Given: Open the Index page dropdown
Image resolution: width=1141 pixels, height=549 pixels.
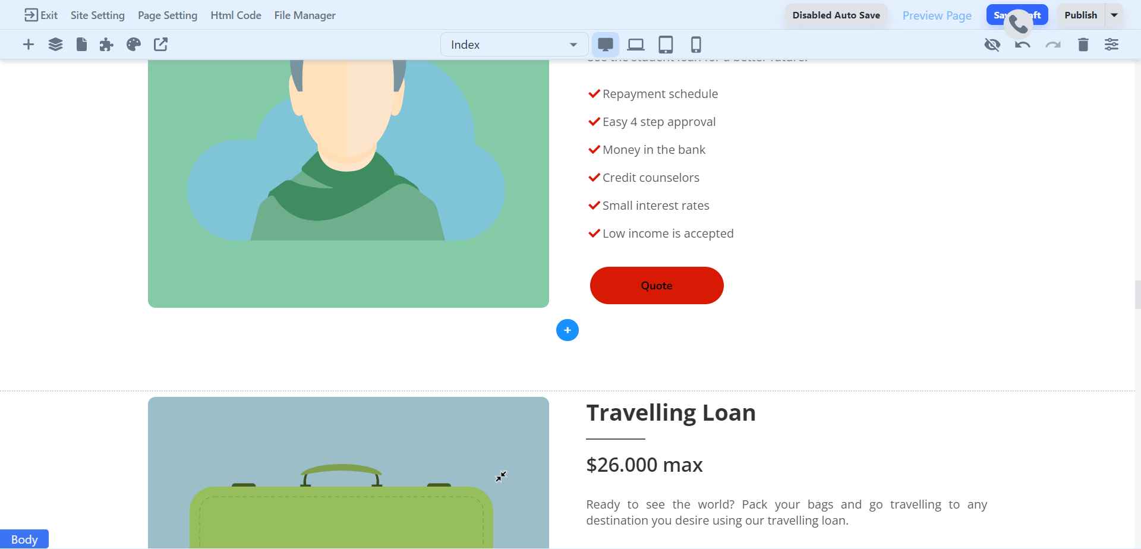Looking at the screenshot, I should 513,44.
